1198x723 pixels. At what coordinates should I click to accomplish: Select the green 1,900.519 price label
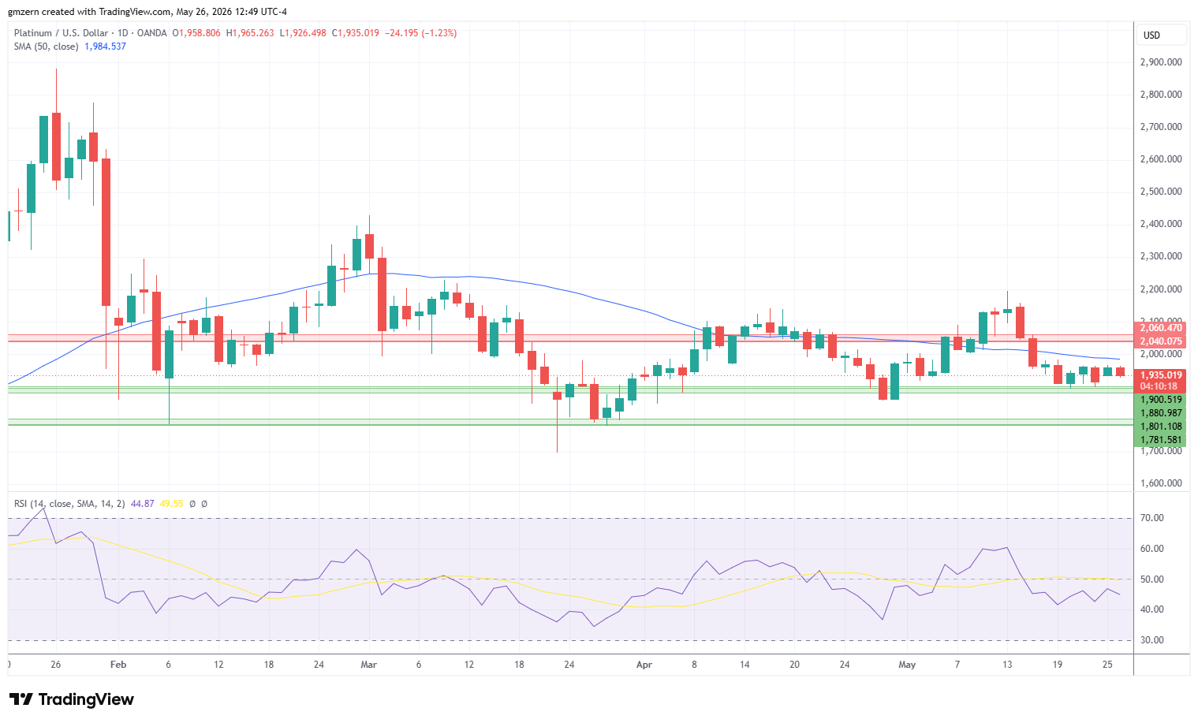[1161, 400]
